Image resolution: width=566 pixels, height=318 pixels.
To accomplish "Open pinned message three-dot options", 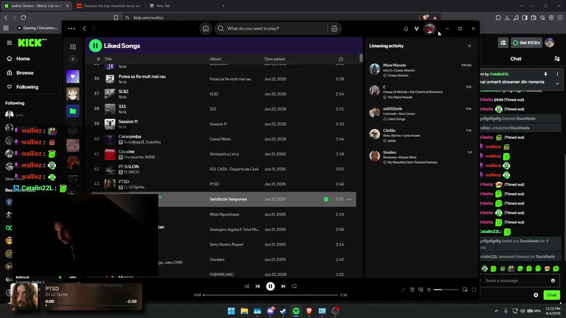I will pos(557,74).
